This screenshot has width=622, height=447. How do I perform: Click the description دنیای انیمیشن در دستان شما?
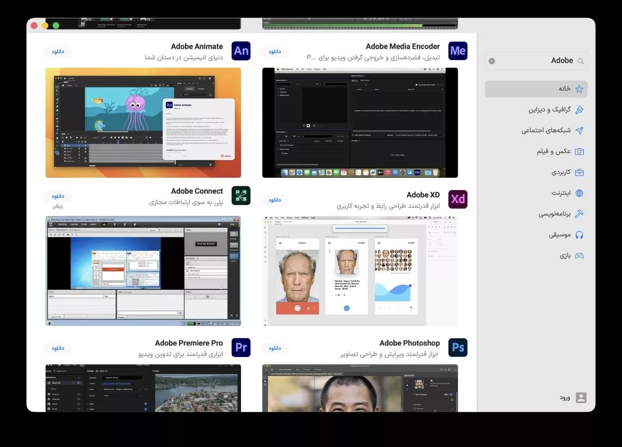184,57
